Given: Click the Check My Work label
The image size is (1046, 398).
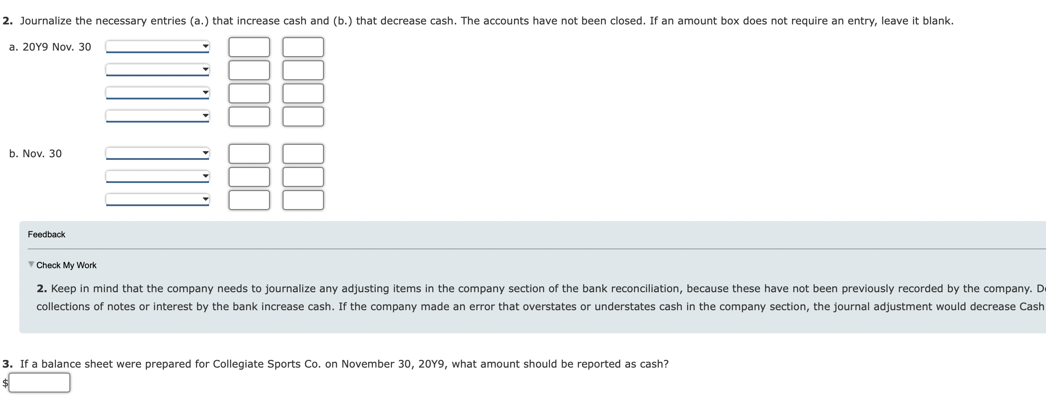Looking at the screenshot, I should point(66,265).
